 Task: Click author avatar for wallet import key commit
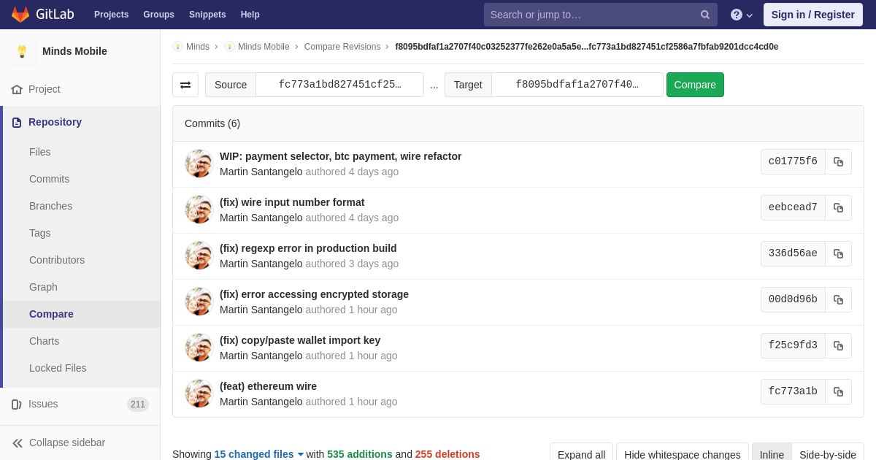(x=199, y=348)
